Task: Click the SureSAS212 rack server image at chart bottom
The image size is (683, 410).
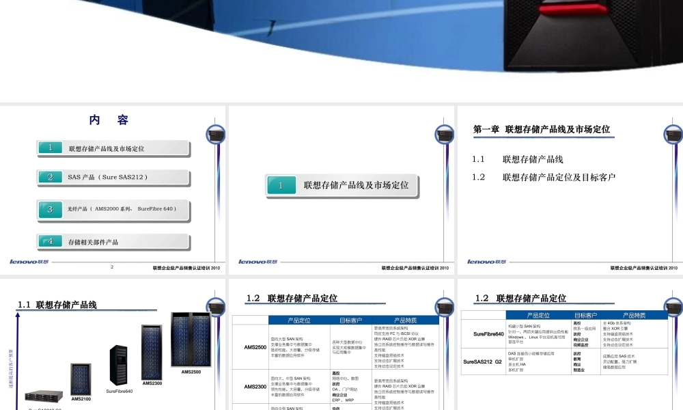Action: pos(44,396)
